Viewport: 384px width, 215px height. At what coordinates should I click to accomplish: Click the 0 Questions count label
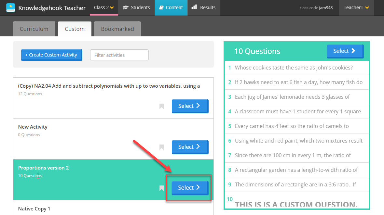[29, 135]
